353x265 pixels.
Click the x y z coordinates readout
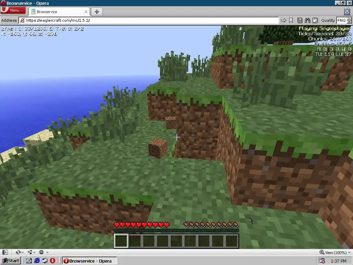point(29,34)
